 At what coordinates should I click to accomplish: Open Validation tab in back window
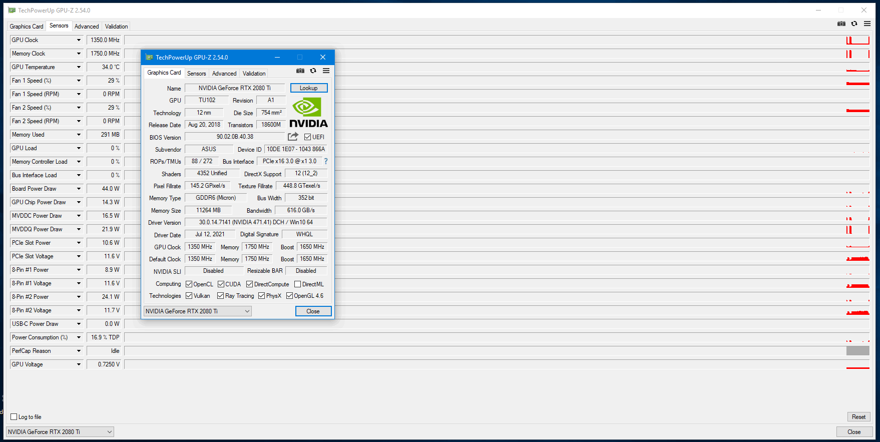[x=117, y=27]
